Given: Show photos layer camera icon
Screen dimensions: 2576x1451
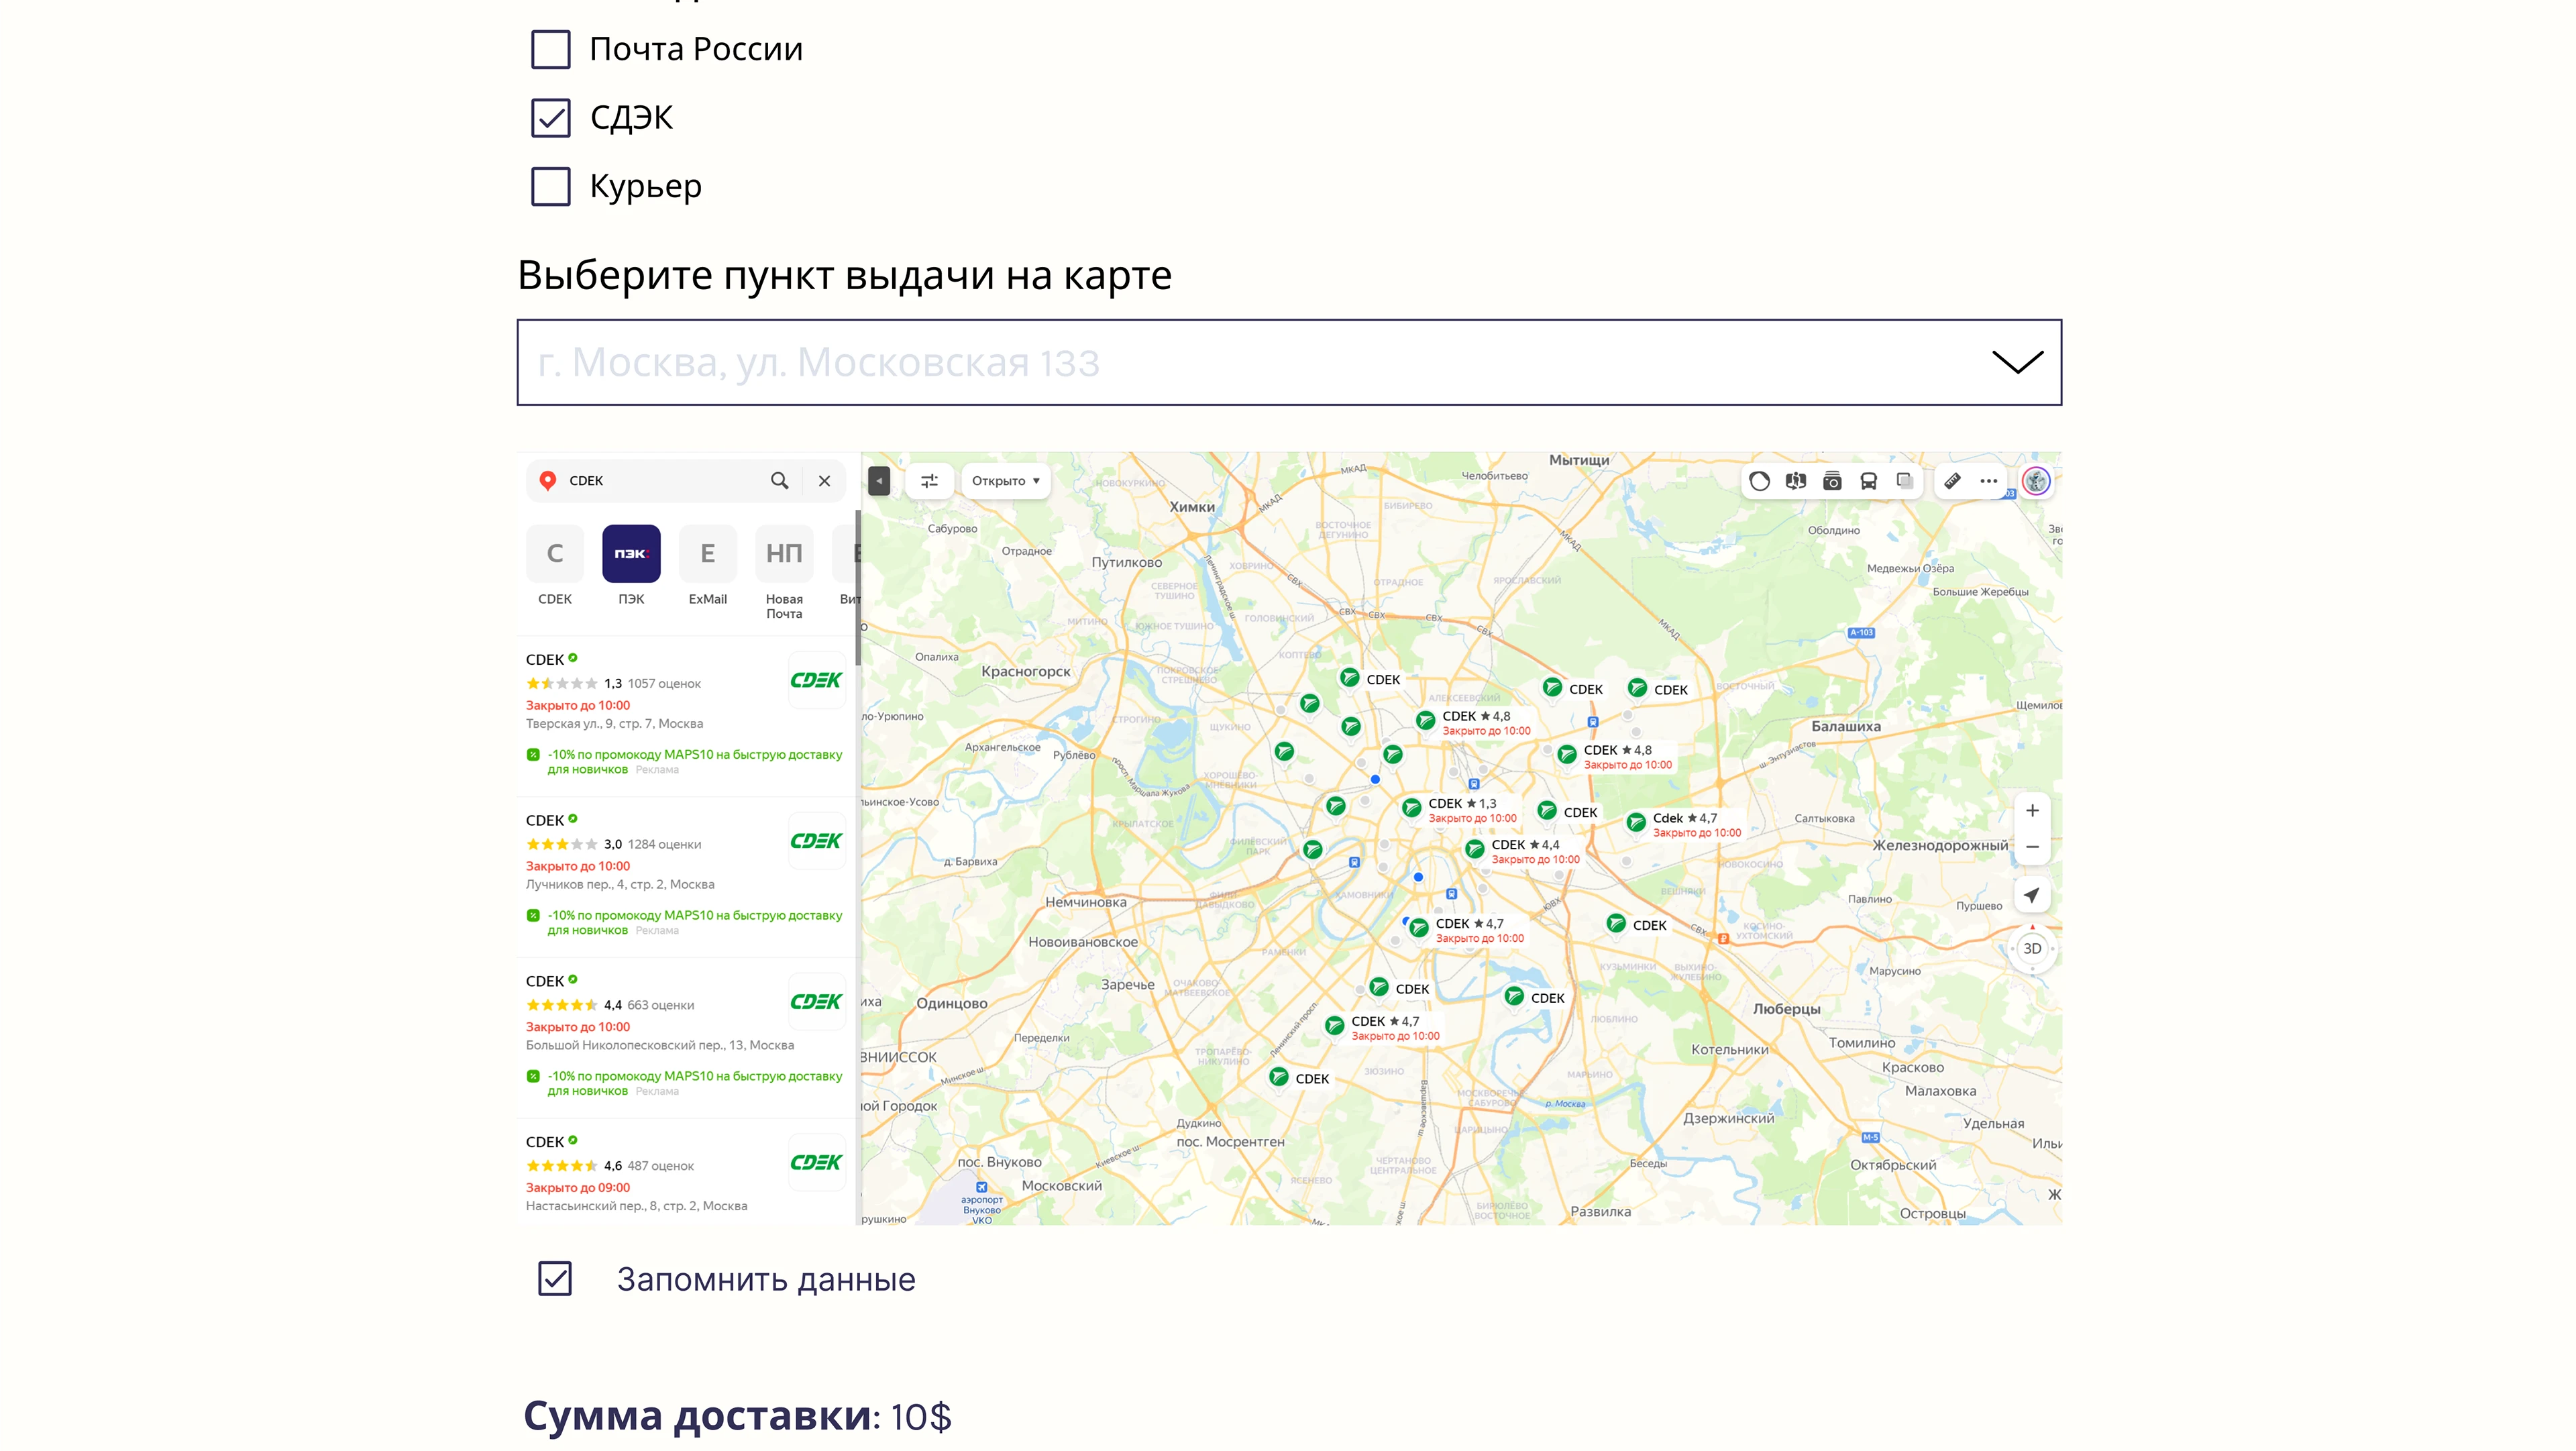Looking at the screenshot, I should [1832, 481].
